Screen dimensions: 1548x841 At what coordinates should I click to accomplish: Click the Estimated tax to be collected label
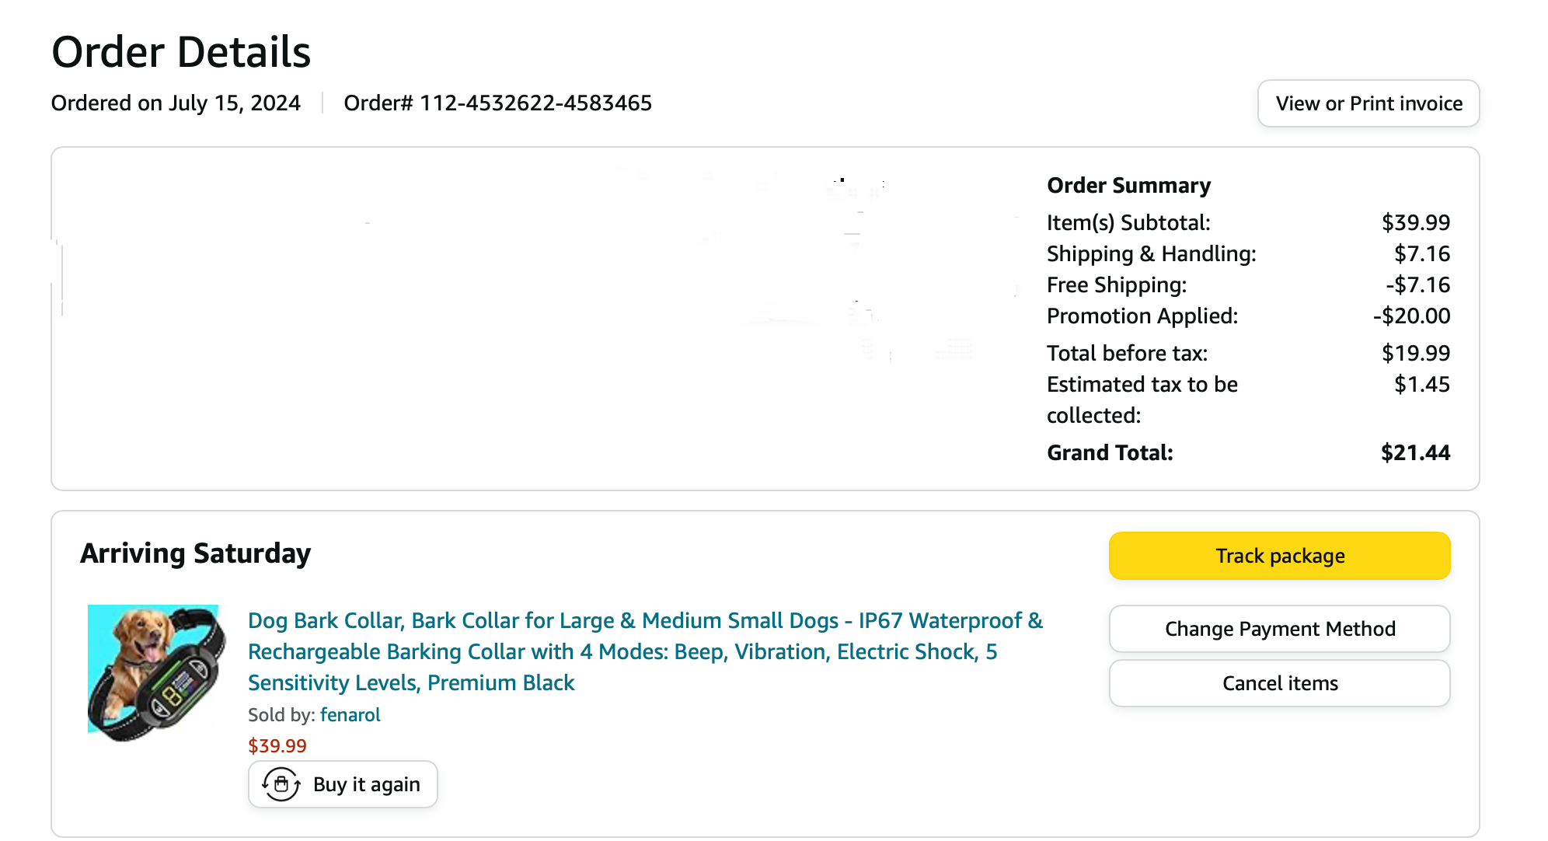pos(1141,385)
